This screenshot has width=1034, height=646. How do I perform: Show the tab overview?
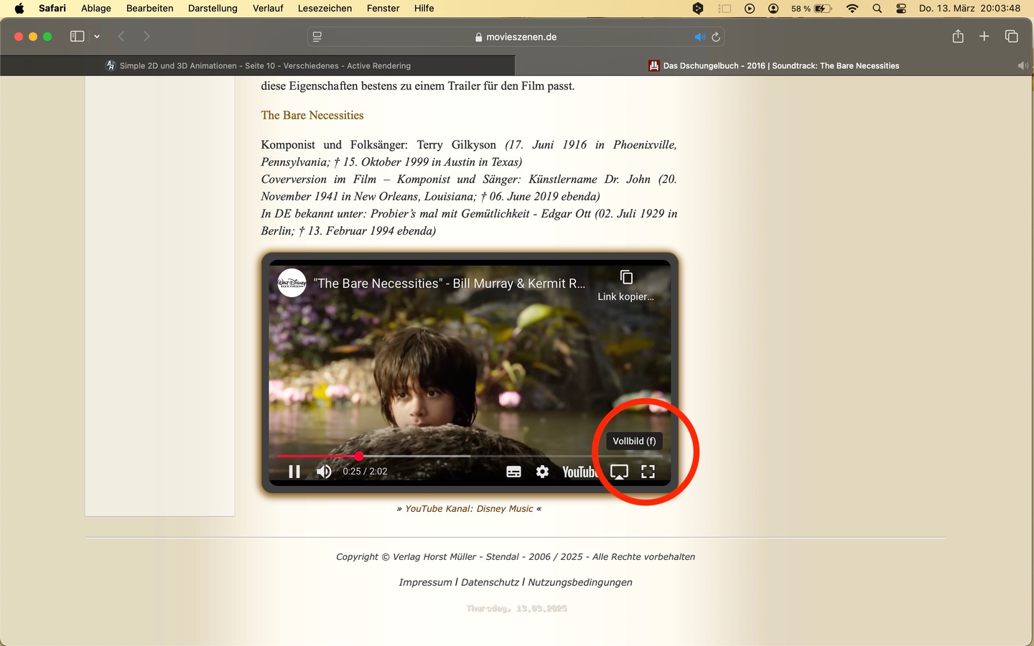tap(1012, 37)
